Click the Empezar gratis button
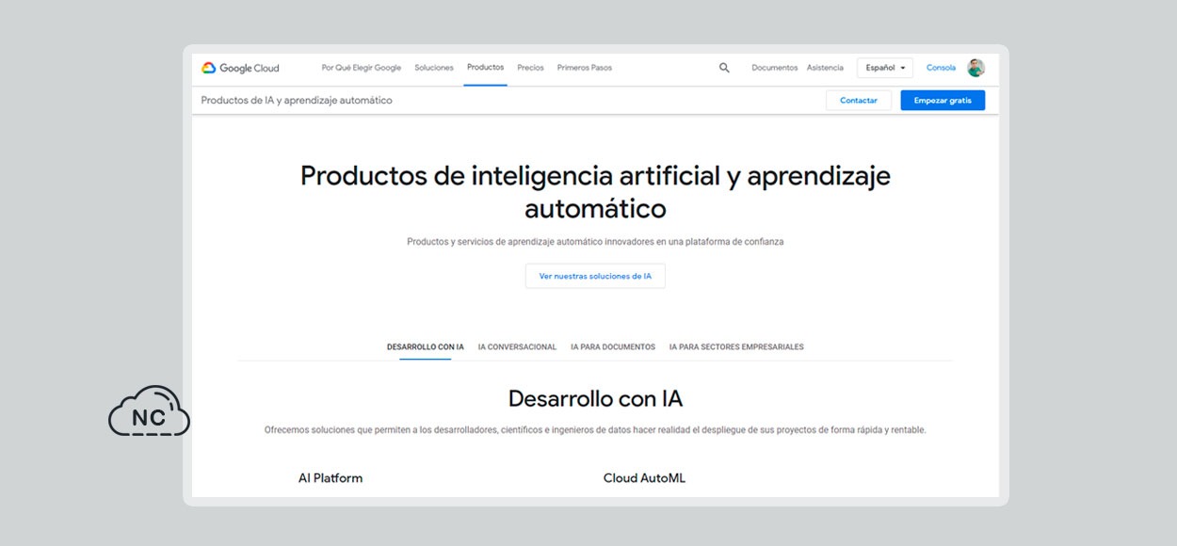Viewport: 1177px width, 546px height. [943, 101]
